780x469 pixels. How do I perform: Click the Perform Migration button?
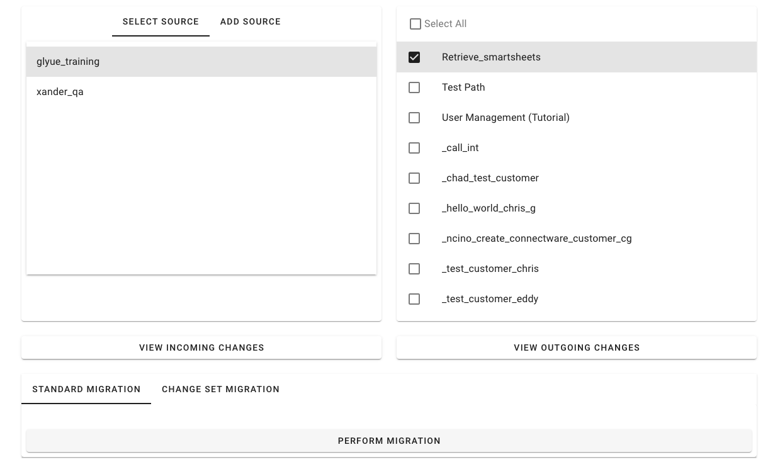coord(389,441)
